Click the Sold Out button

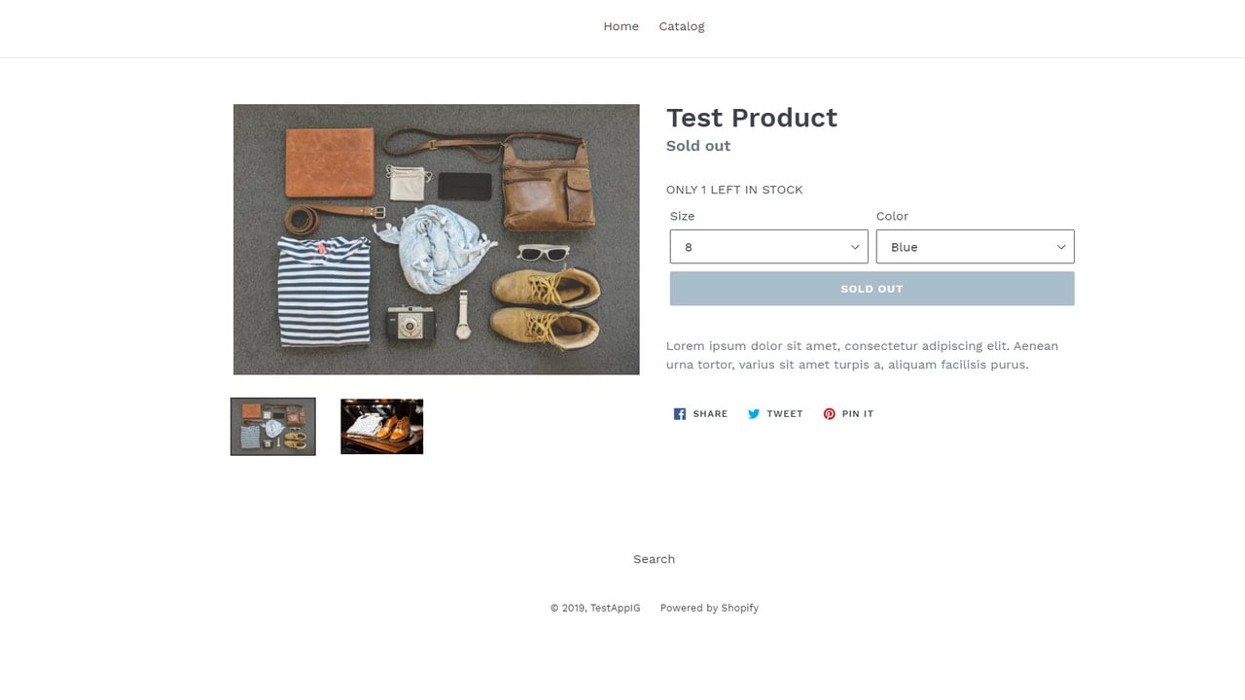pyautogui.click(x=871, y=289)
